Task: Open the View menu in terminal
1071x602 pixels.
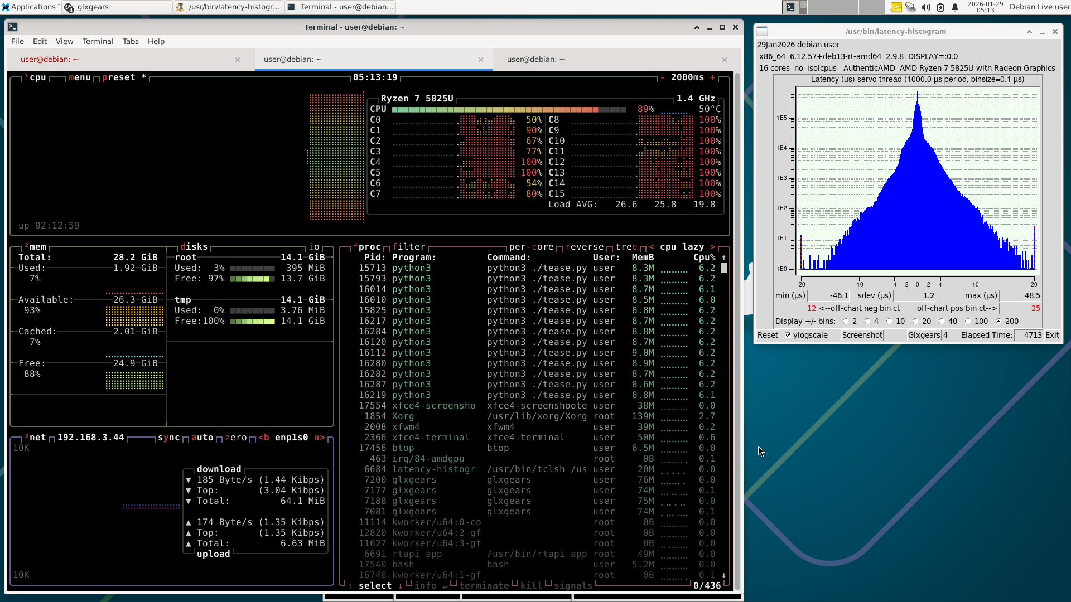Action: click(64, 42)
